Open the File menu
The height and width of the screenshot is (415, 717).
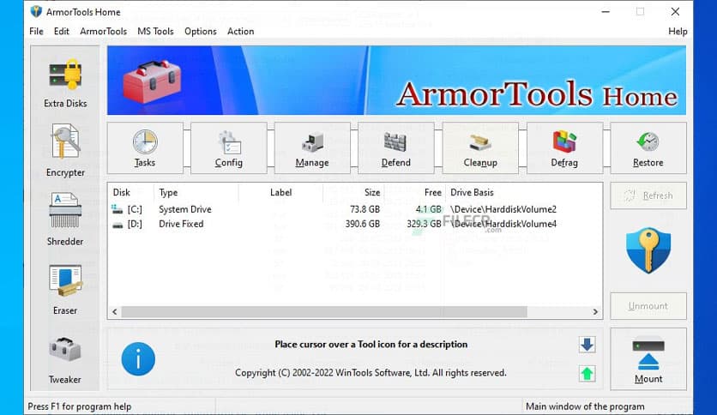point(36,31)
